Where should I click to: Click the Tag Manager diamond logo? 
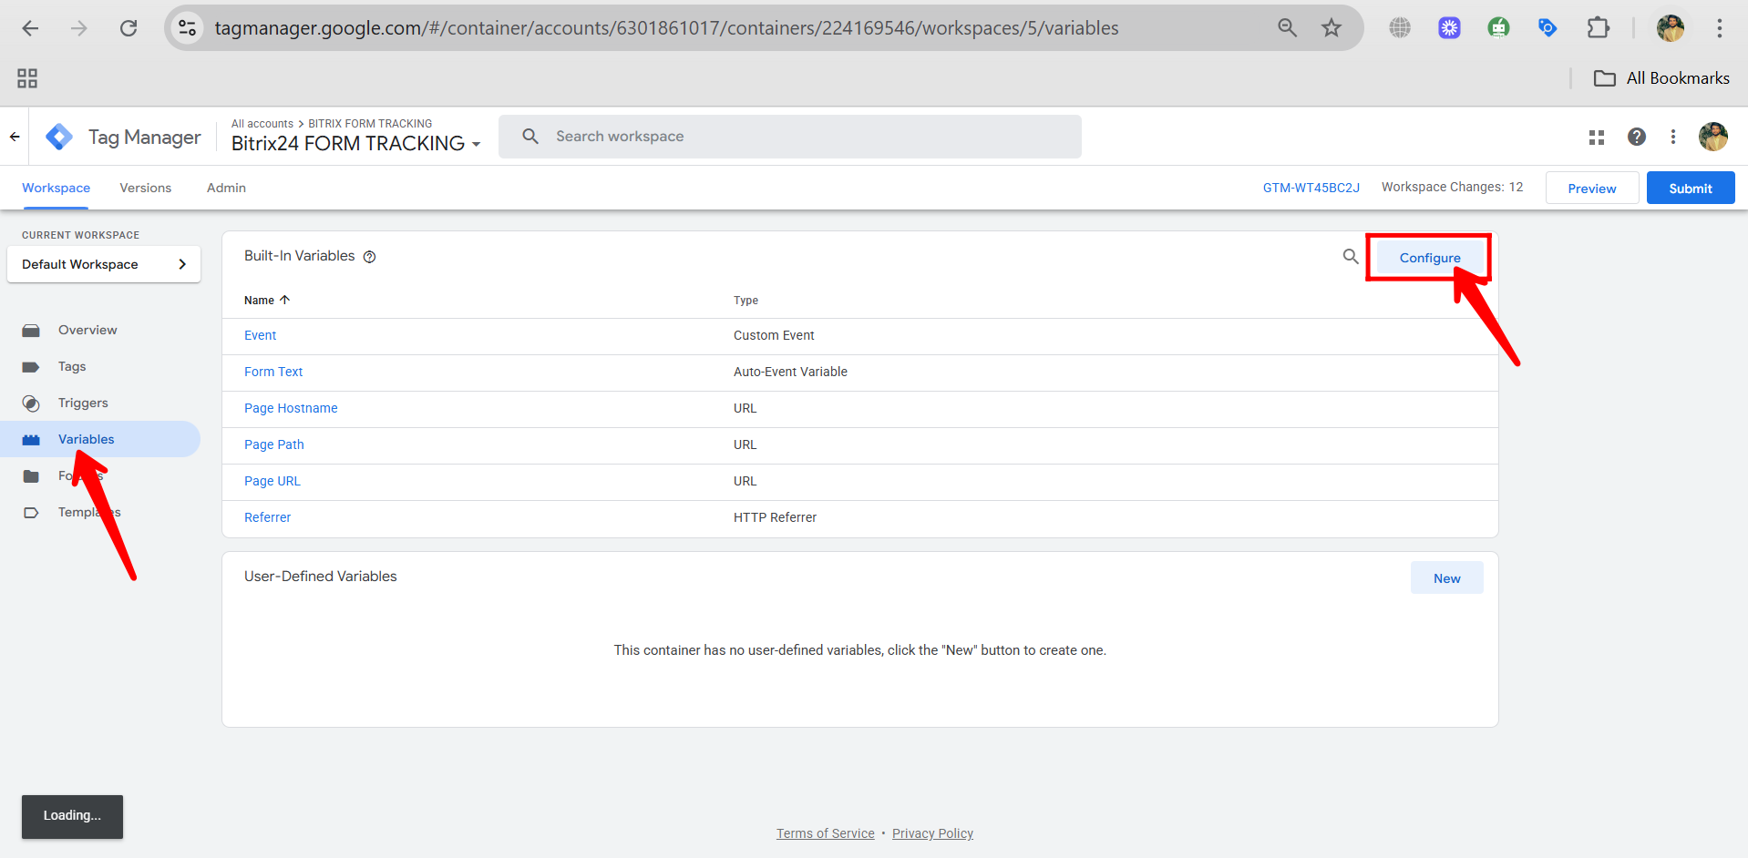59,137
